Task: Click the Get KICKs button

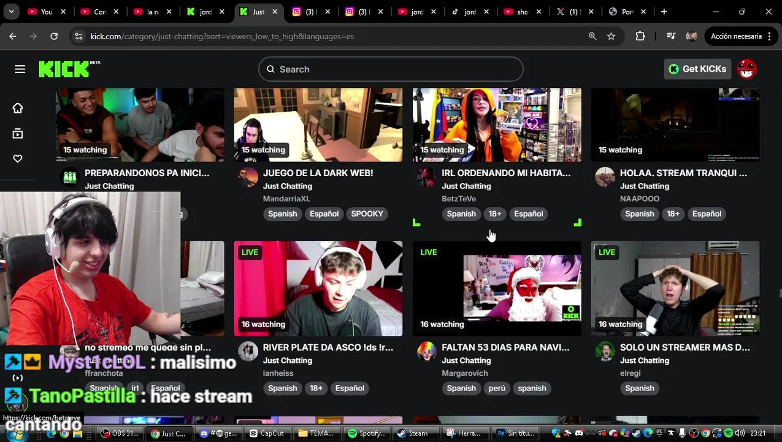Action: point(697,69)
